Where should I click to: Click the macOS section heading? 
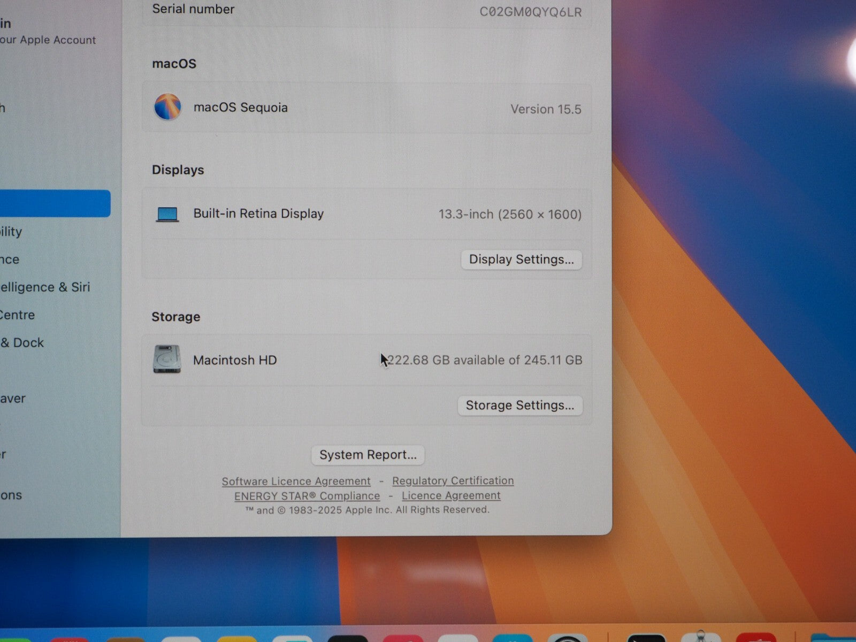[x=174, y=64]
